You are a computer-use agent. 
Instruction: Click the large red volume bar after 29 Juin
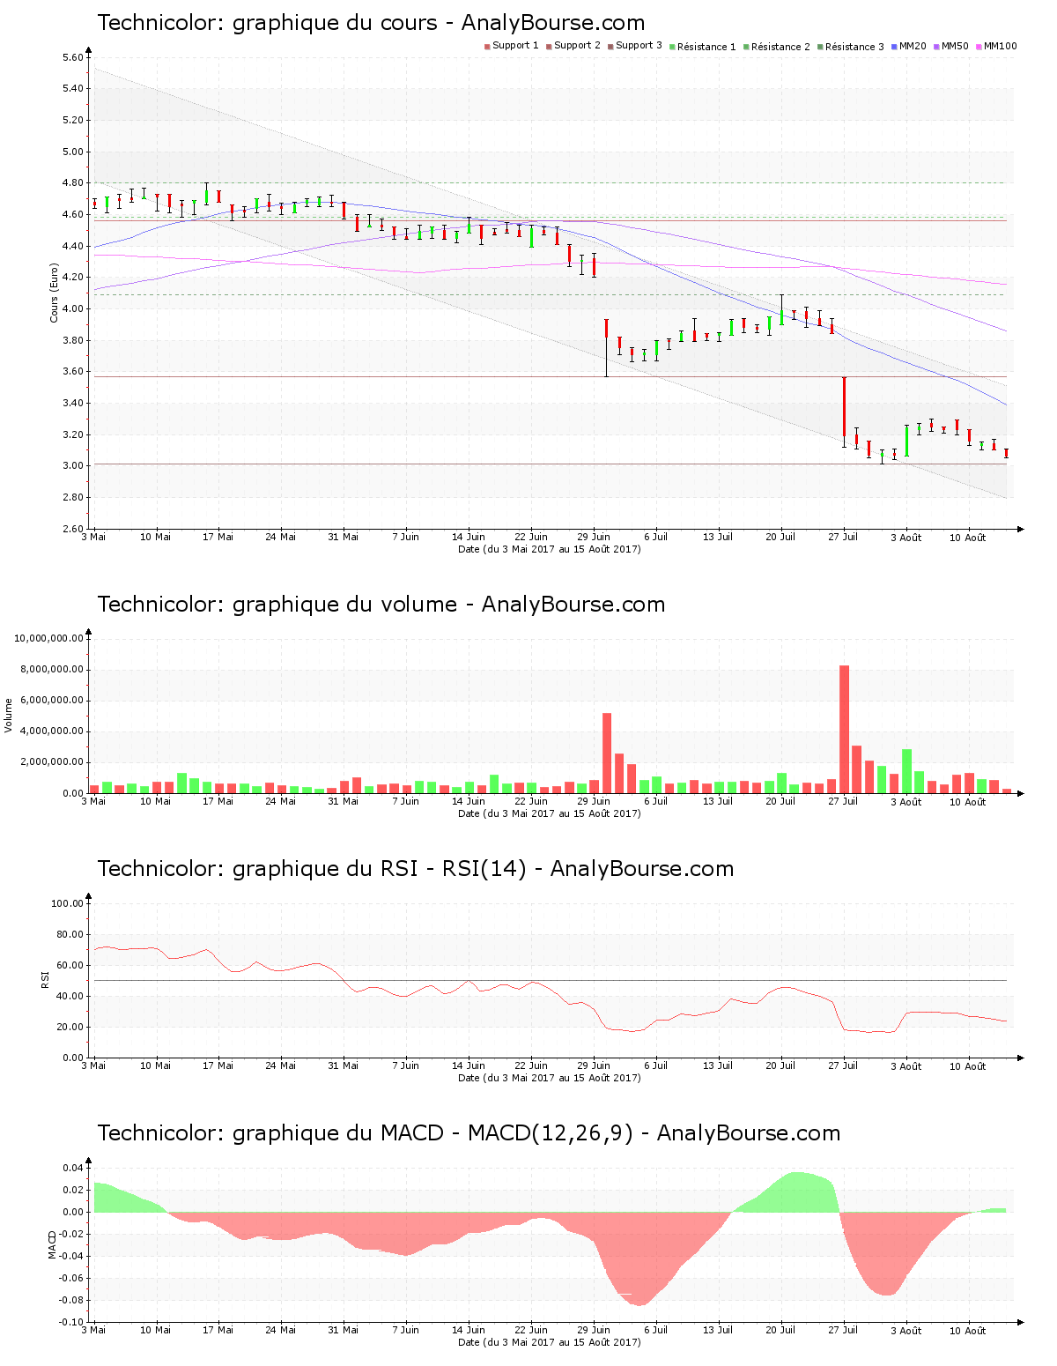[x=607, y=754]
